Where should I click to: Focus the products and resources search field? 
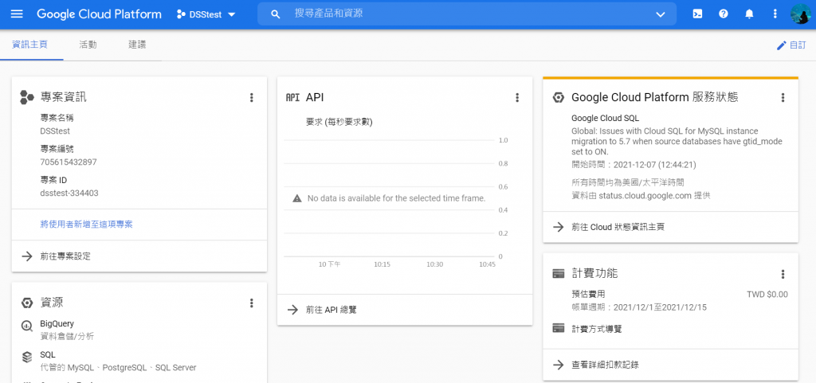[x=467, y=14]
